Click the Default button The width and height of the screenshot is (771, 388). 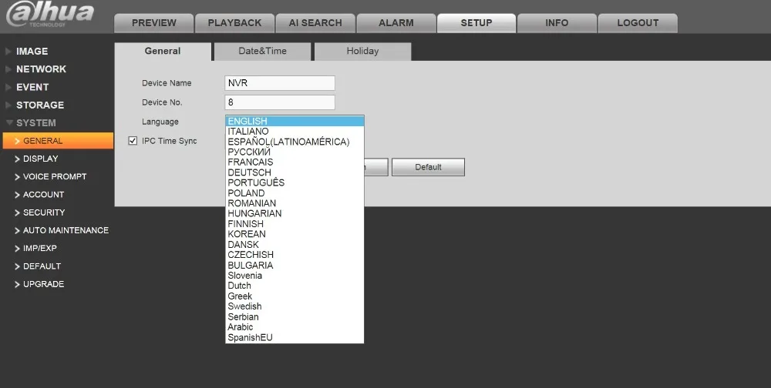(x=428, y=167)
